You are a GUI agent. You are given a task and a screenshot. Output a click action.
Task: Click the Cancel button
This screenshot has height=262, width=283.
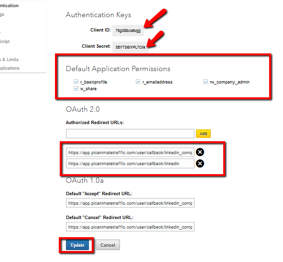[108, 245]
